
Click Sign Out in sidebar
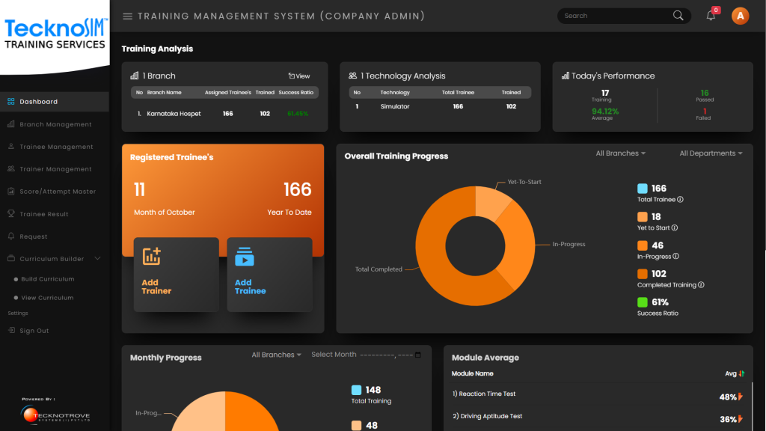coord(34,331)
